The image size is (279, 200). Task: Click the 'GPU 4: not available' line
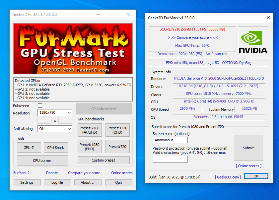(x=33, y=98)
